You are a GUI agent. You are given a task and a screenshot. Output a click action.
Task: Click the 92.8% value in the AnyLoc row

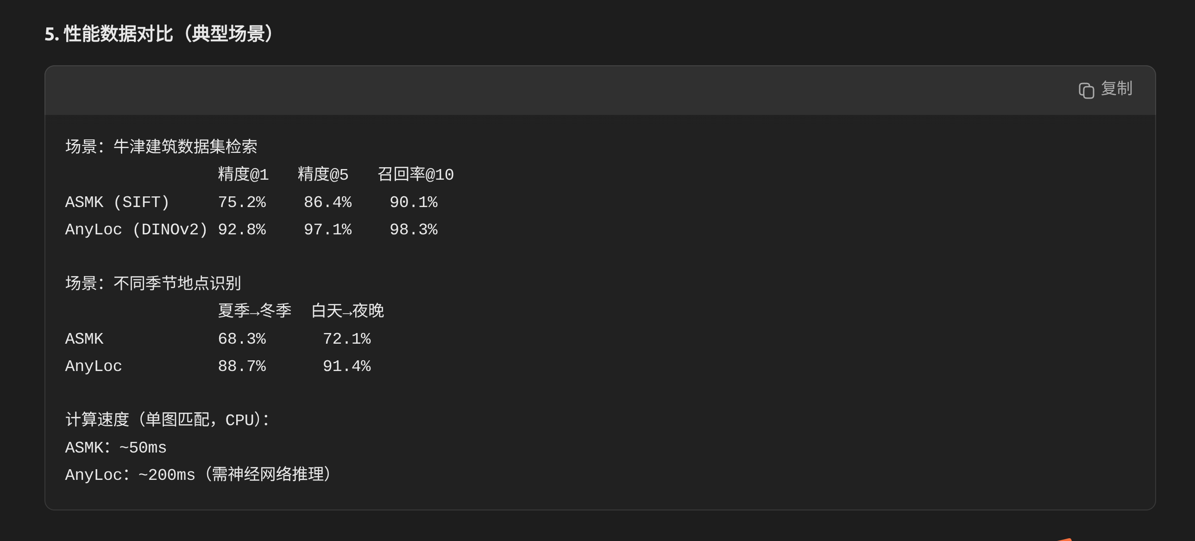pos(242,230)
